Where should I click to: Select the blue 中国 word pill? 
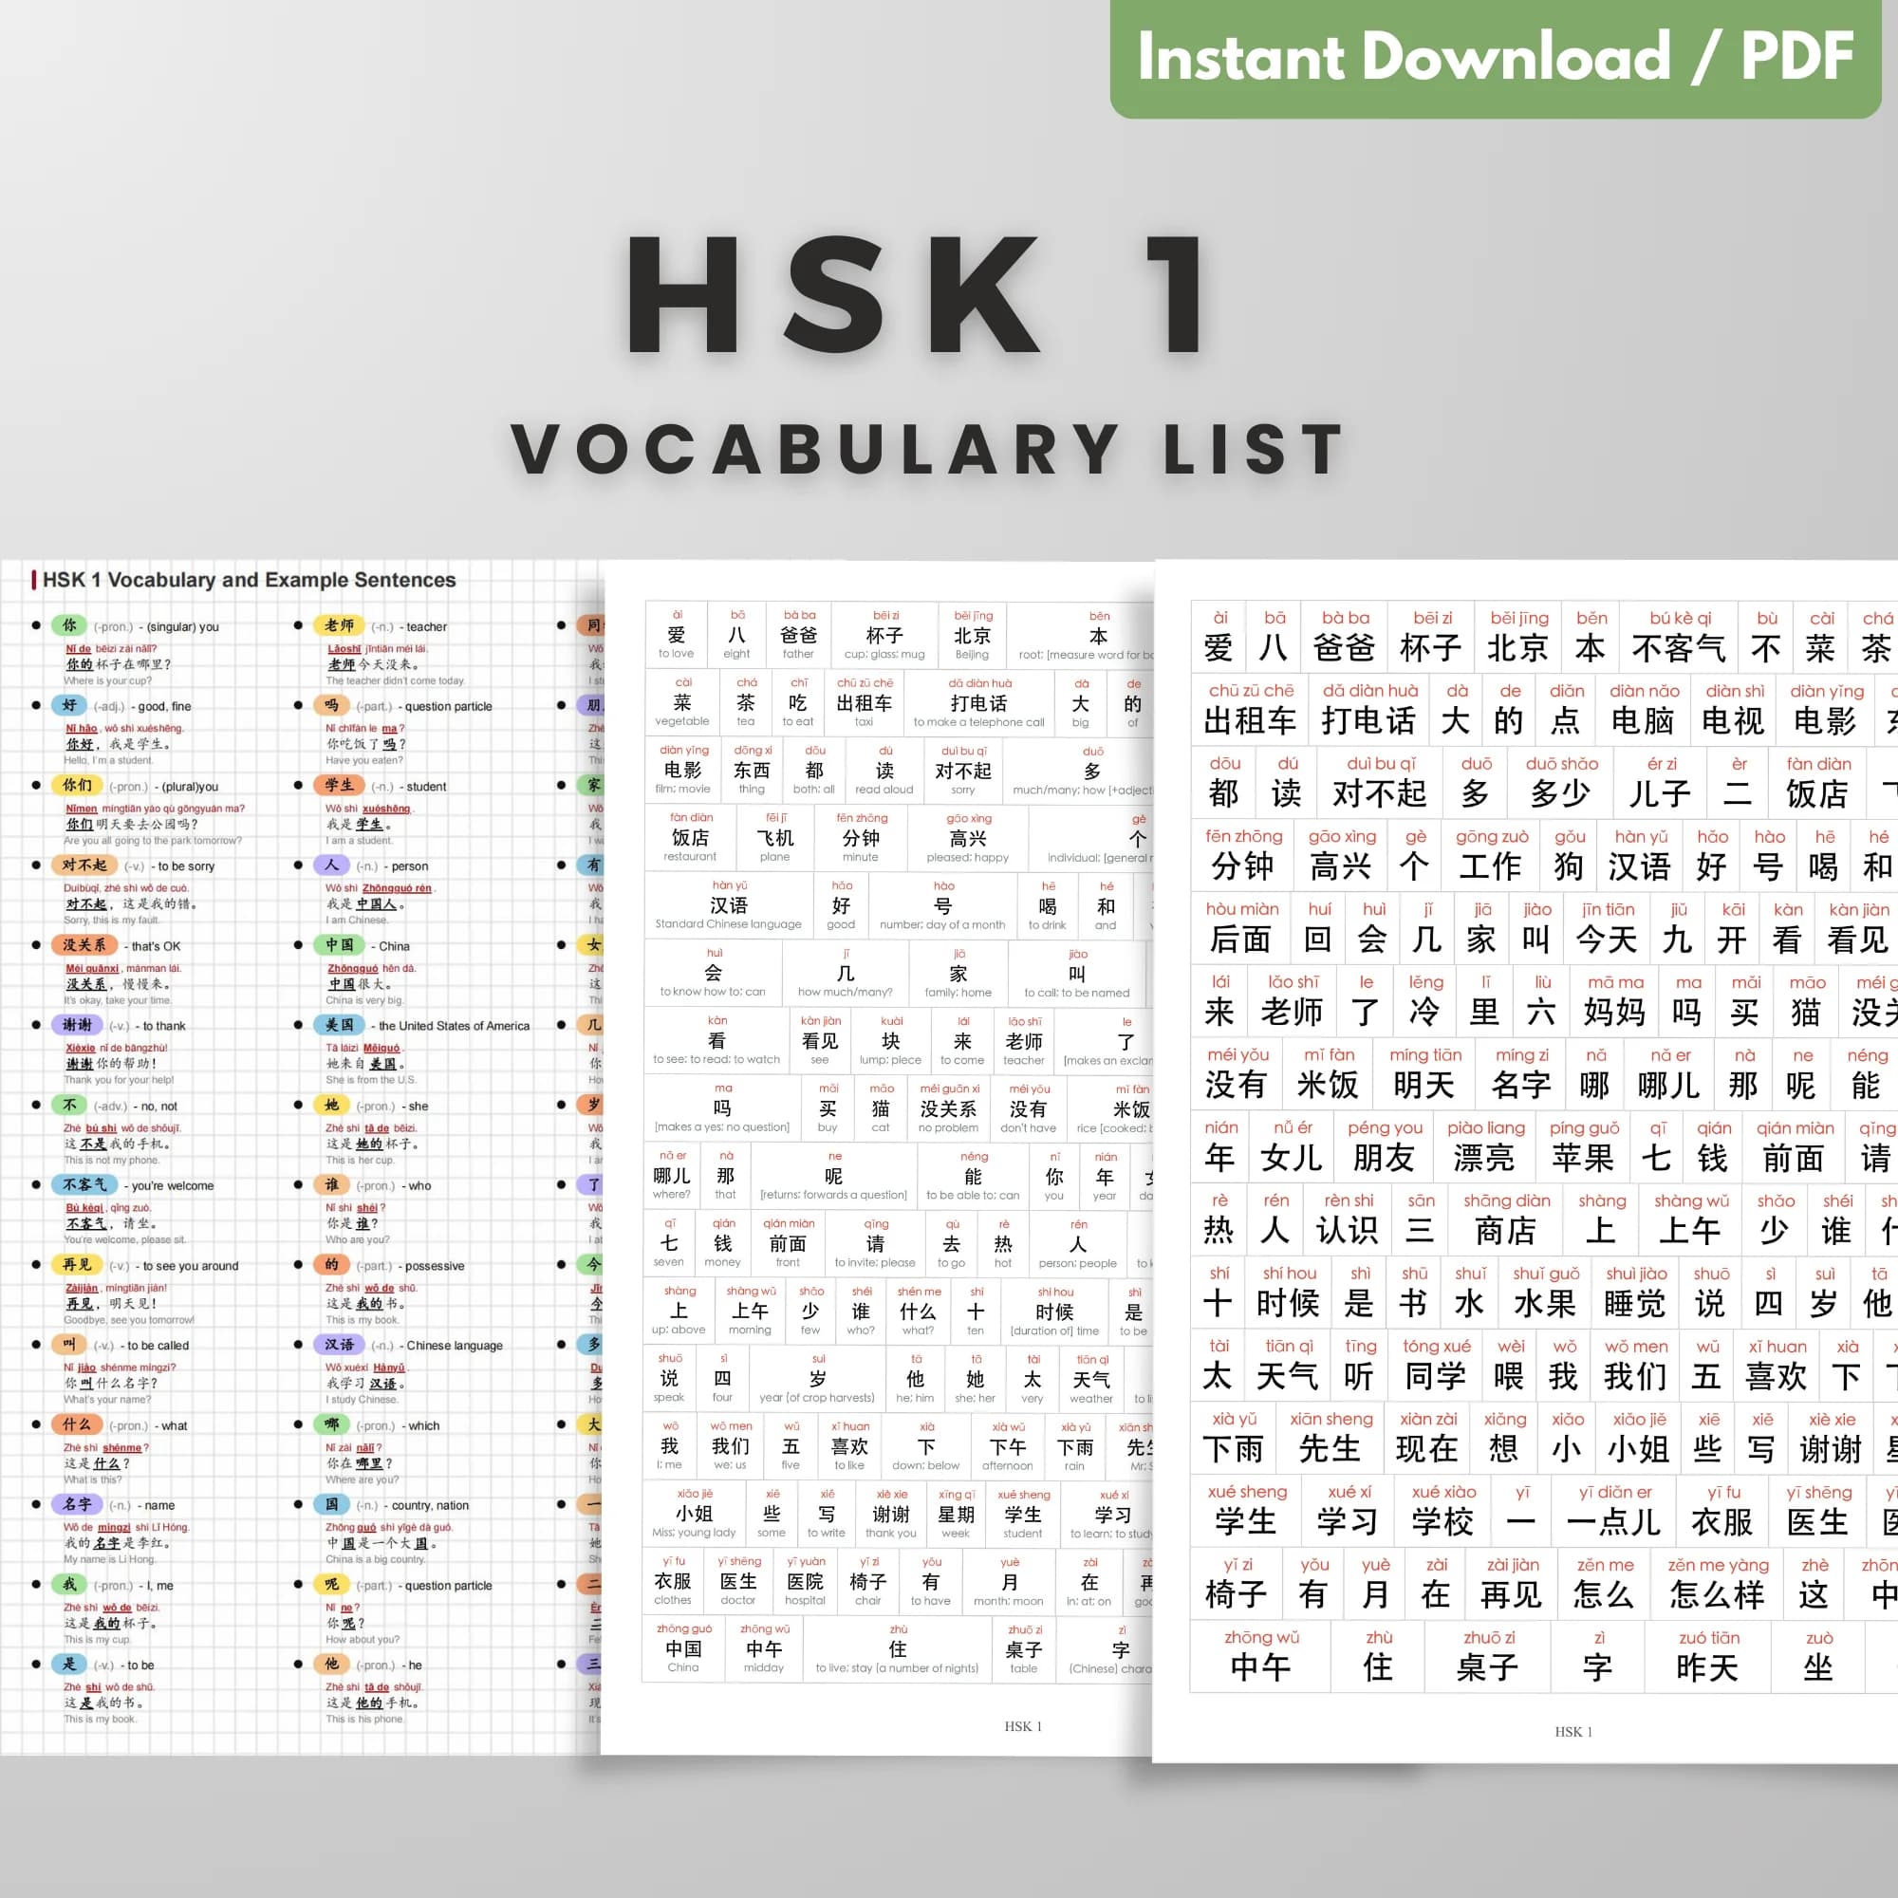point(339,945)
